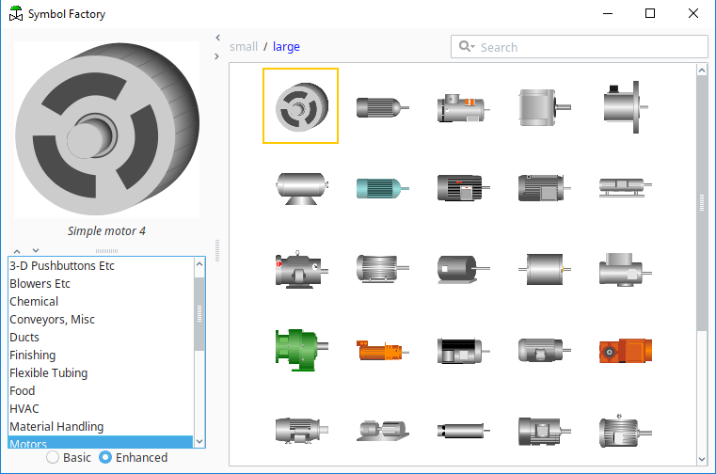
Task: Select the tank-shaped motor on a pedestal
Action: coord(302,188)
